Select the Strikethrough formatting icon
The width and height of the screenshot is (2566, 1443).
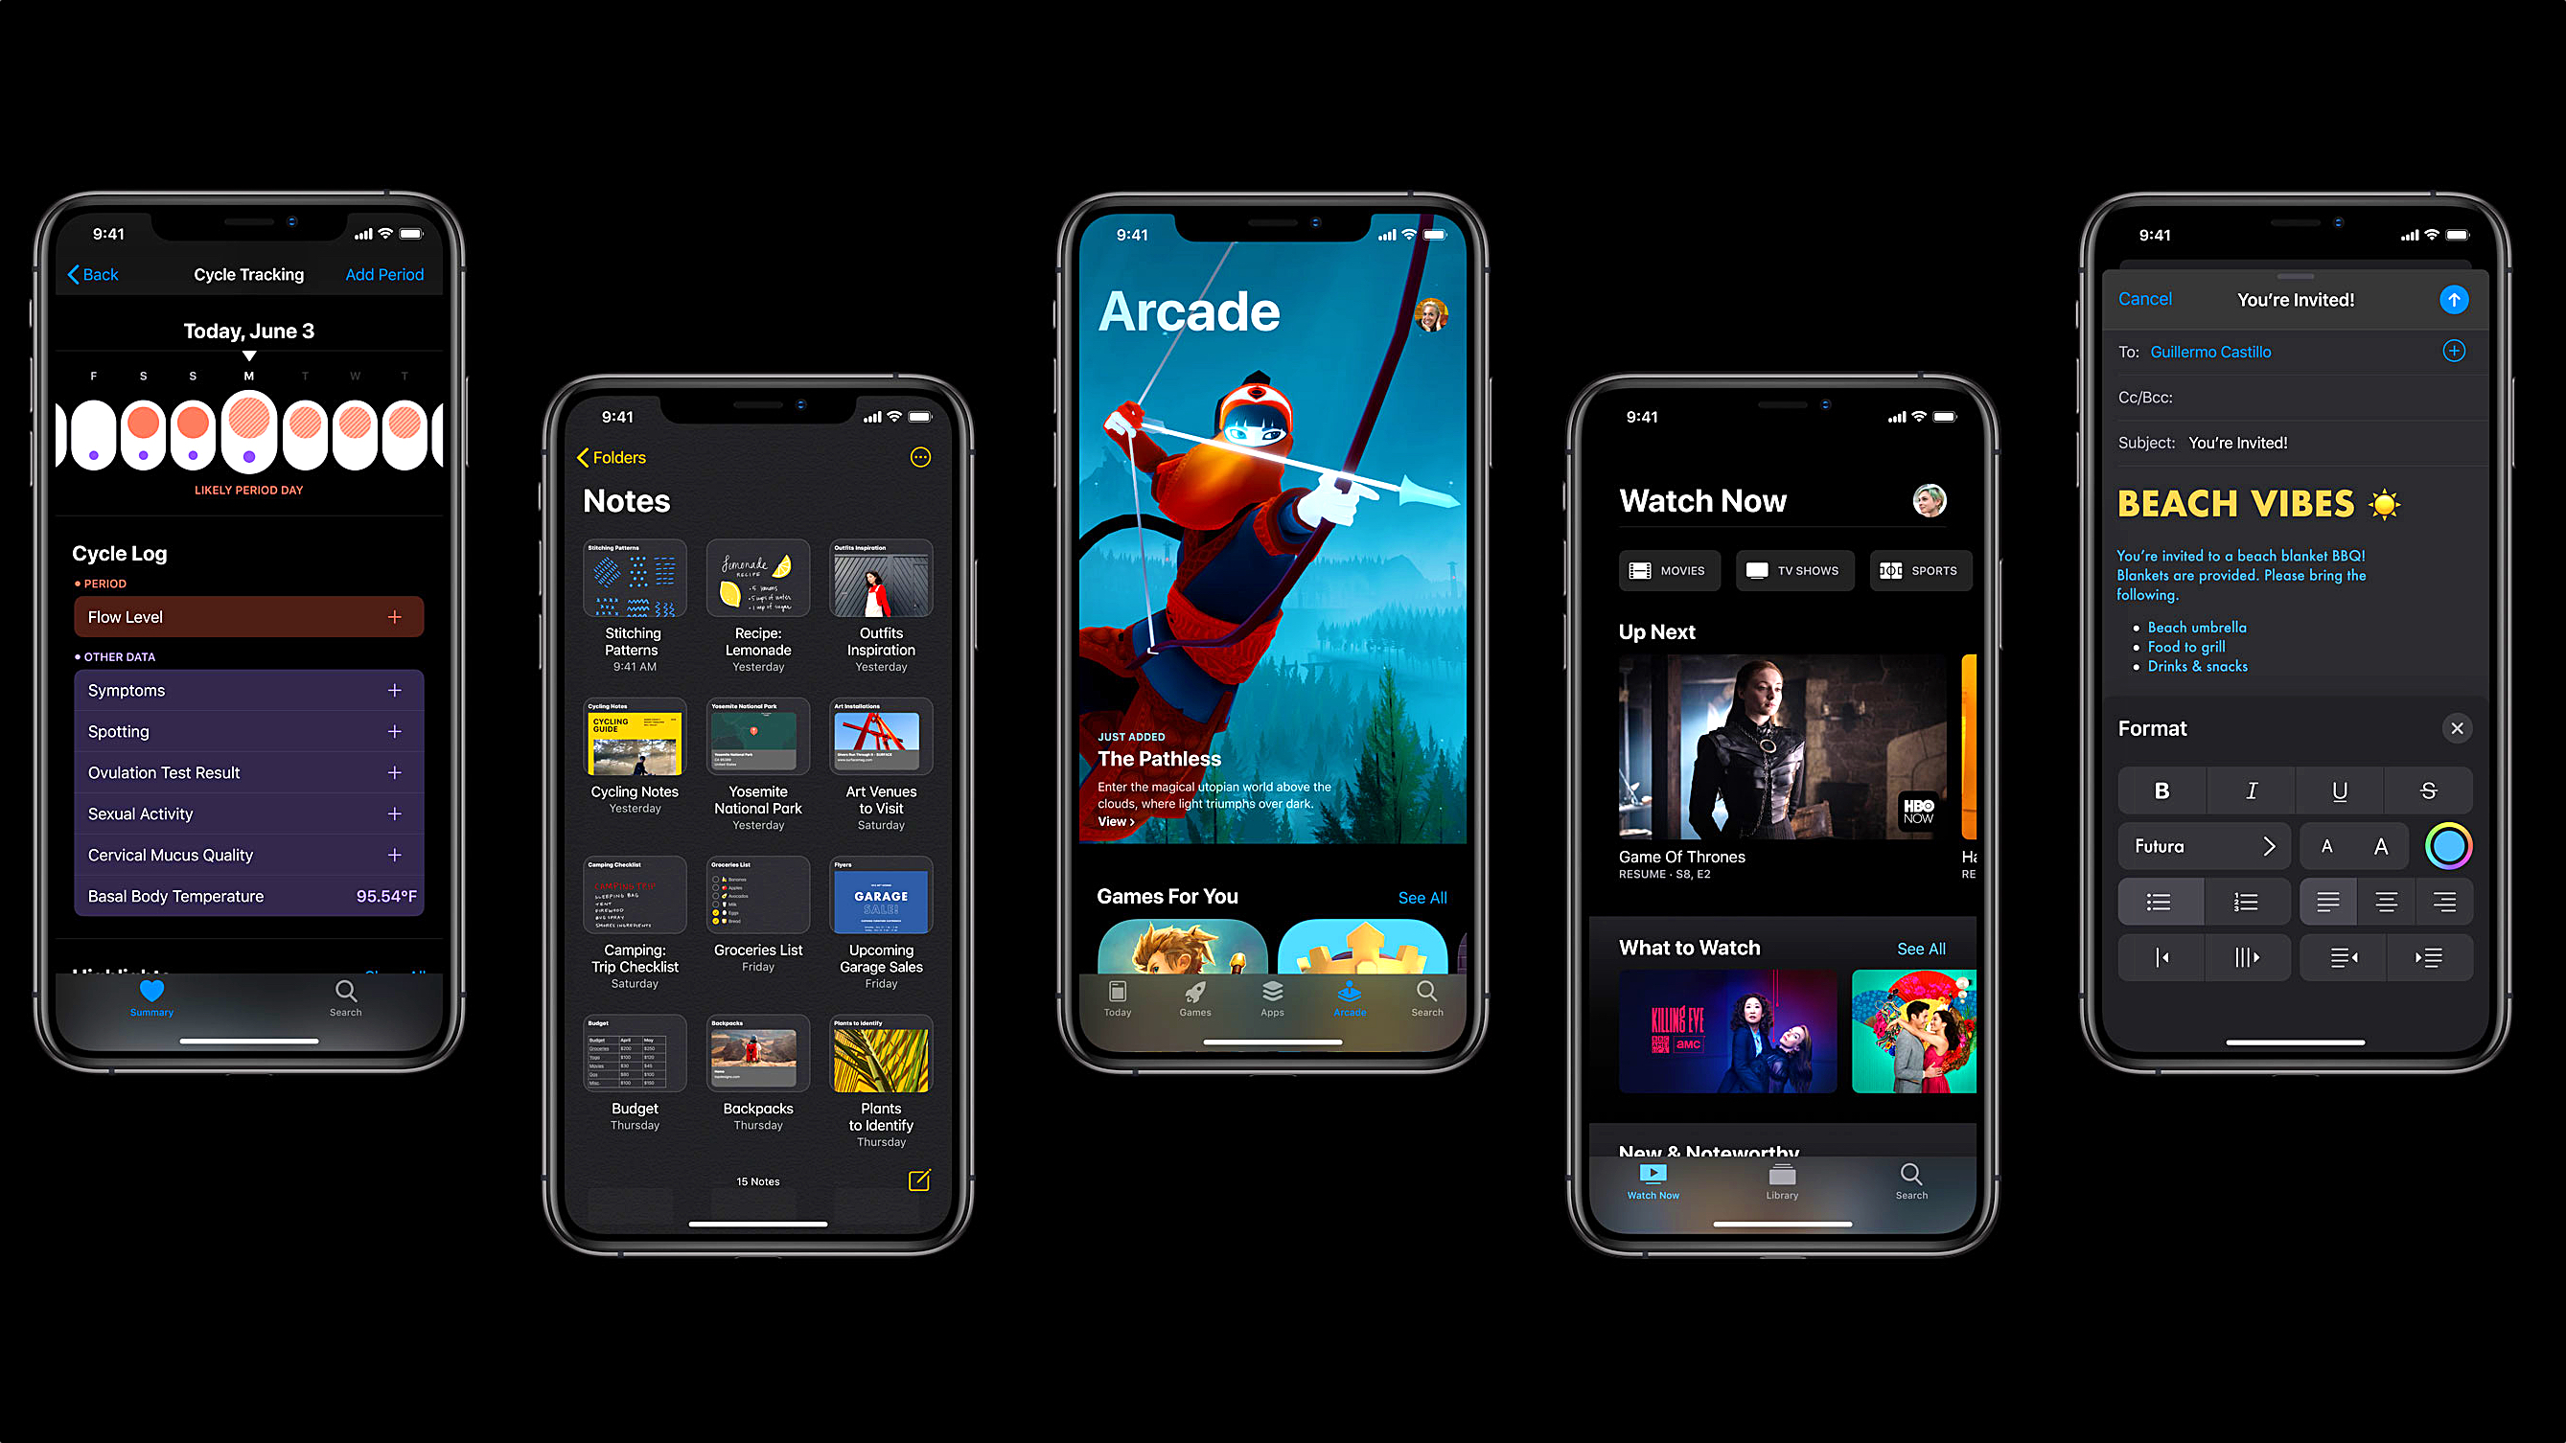(x=2427, y=790)
